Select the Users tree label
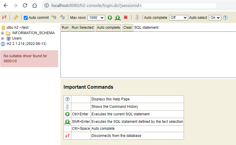Viewport: 236px width, 145px height. [x=17, y=38]
